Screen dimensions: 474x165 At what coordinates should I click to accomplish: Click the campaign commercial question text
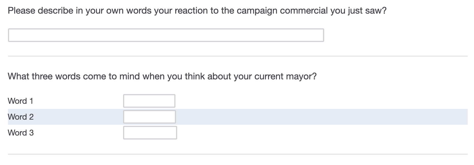(197, 11)
